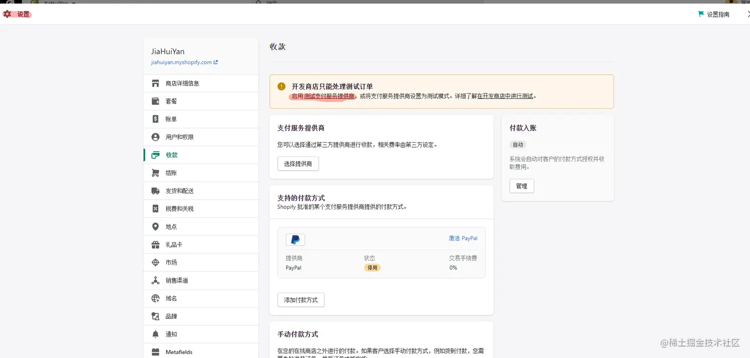Click the gift icon for 礼品卡
This screenshot has width=750, height=358.
coord(155,245)
